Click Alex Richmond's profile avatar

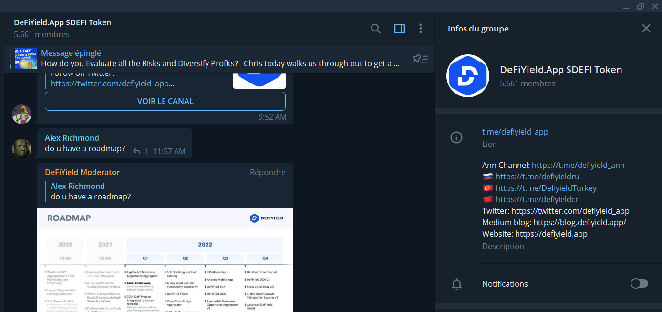pyautogui.click(x=21, y=148)
